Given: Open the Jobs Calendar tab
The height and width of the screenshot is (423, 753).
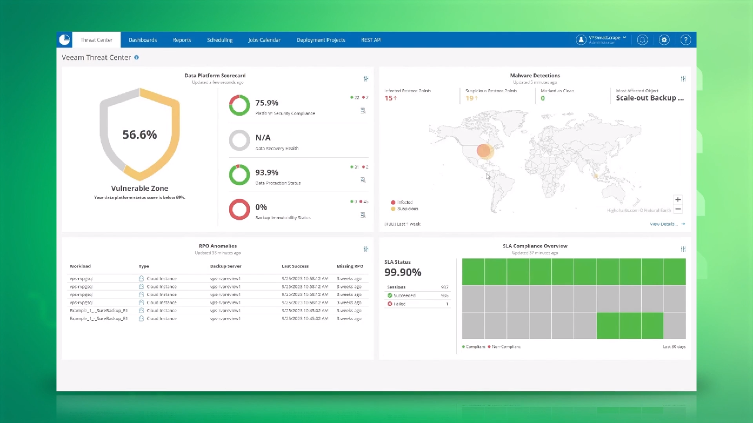Looking at the screenshot, I should coord(264,40).
